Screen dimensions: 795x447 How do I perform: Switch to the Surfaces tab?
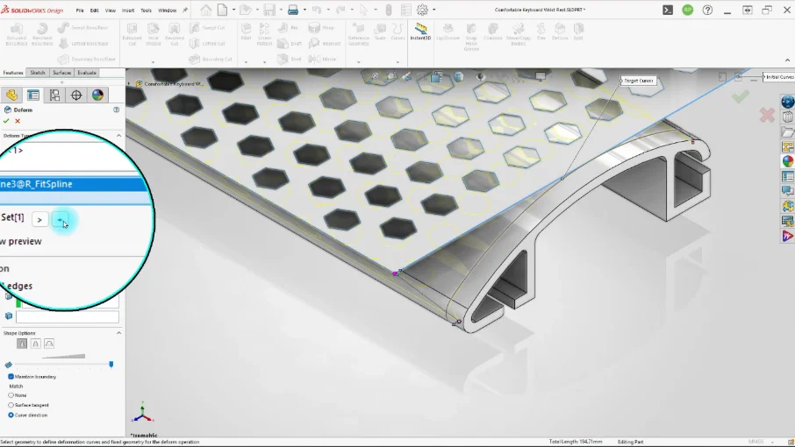(61, 73)
